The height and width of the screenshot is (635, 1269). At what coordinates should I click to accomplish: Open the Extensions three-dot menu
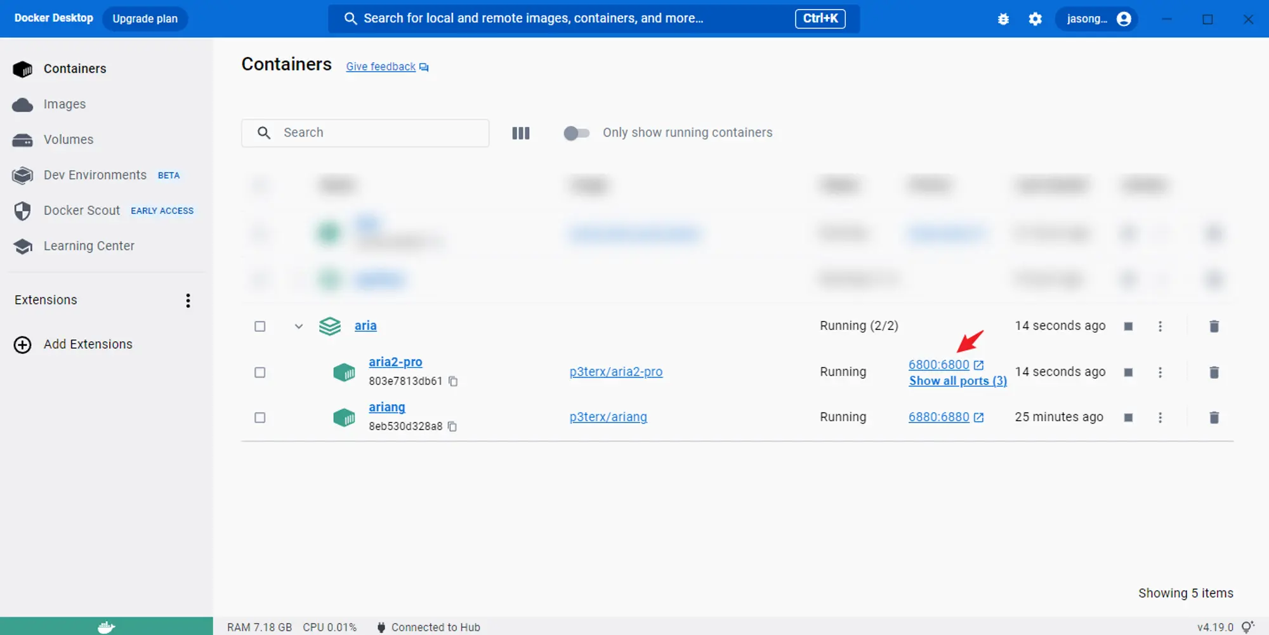click(188, 300)
